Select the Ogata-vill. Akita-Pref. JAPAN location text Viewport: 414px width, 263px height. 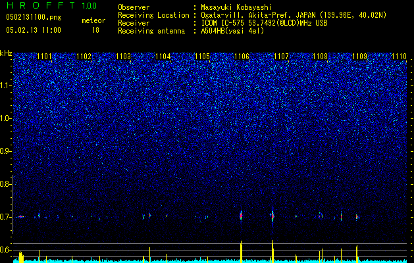pos(293,15)
